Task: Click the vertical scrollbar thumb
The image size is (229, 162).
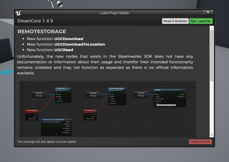Action: pyautogui.click(x=212, y=55)
